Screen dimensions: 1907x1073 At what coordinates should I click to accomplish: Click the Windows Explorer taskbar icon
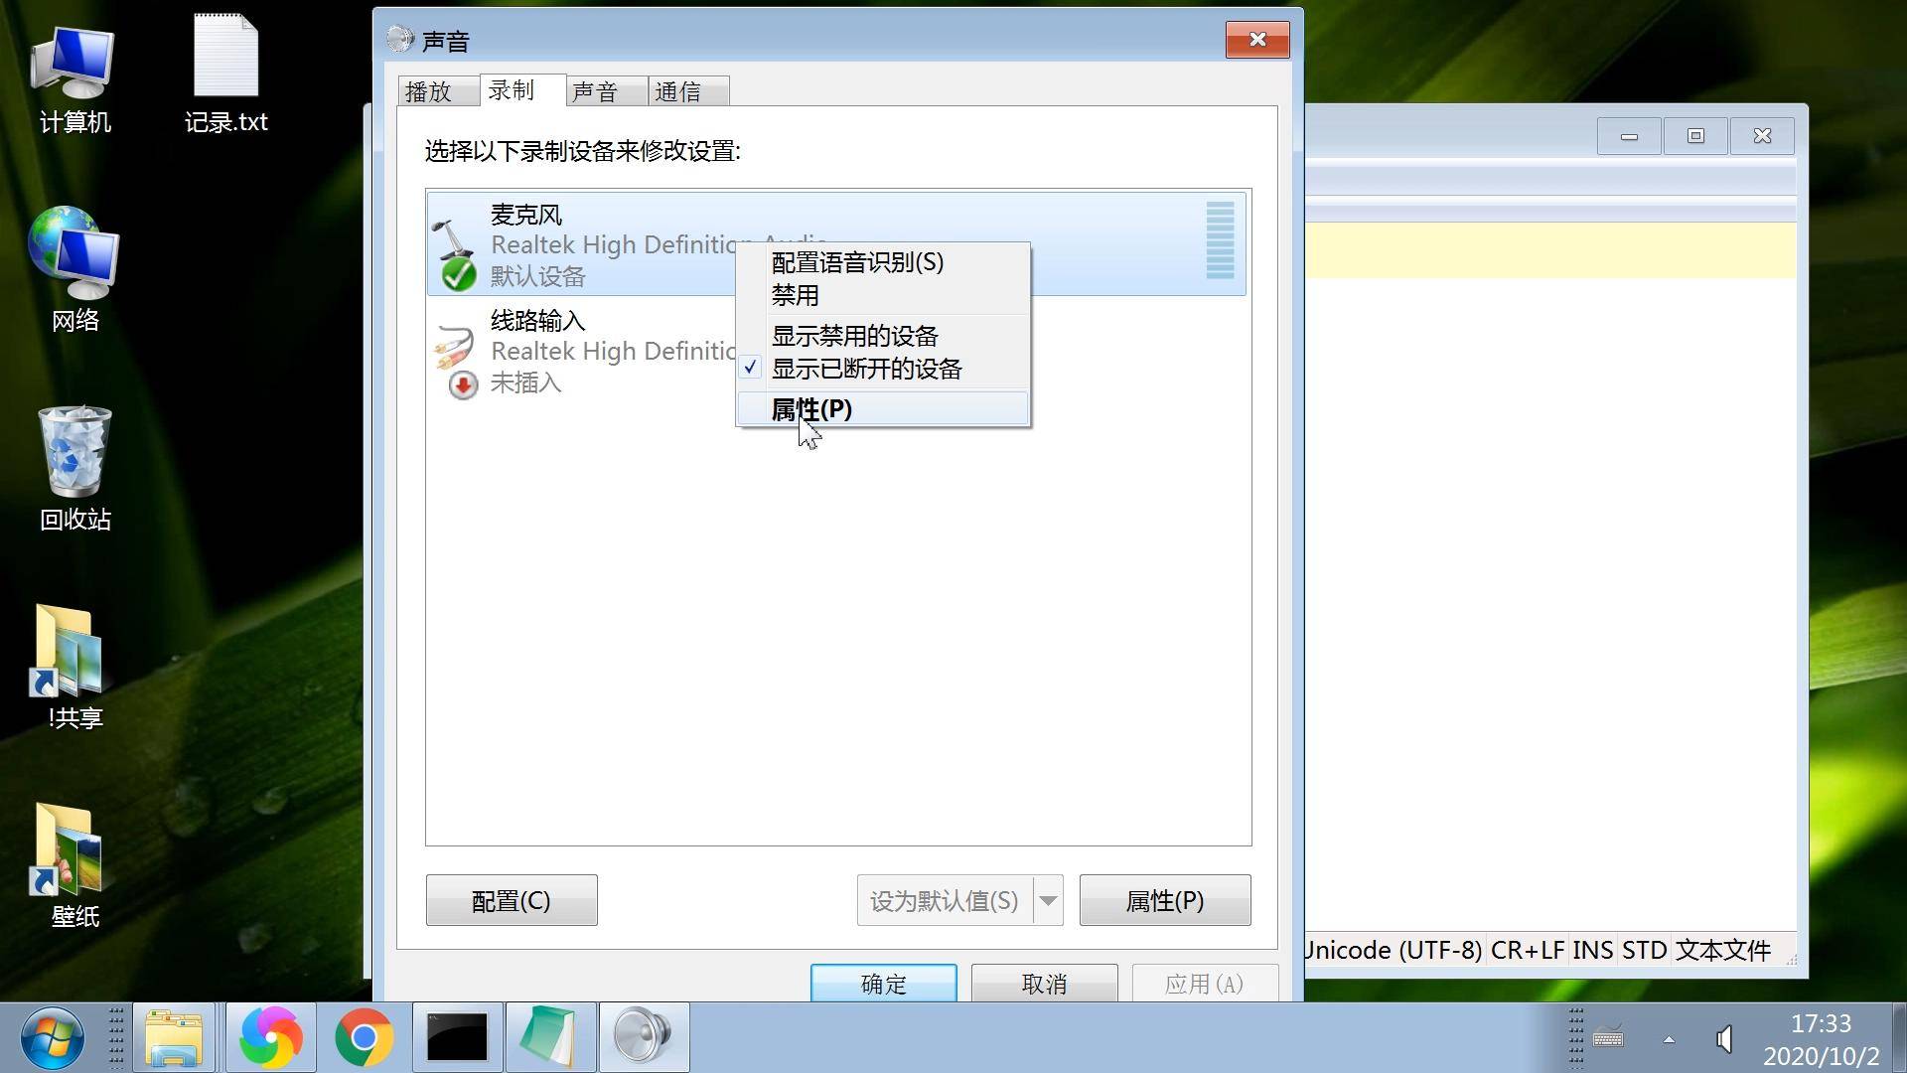click(172, 1035)
